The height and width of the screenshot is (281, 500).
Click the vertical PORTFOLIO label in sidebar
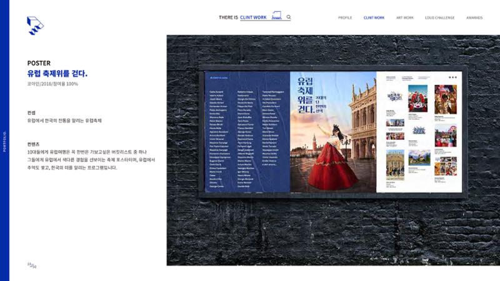[4, 141]
